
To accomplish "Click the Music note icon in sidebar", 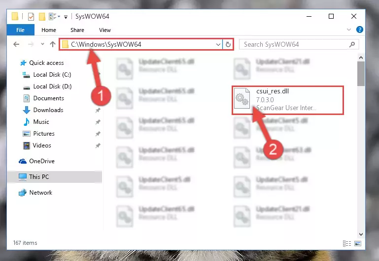I will click(x=26, y=122).
